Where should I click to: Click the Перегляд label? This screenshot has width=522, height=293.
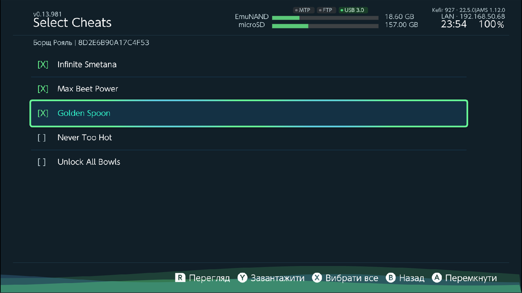click(210, 278)
